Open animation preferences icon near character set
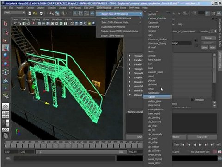This screenshot has width=222, height=167. coord(220,152)
